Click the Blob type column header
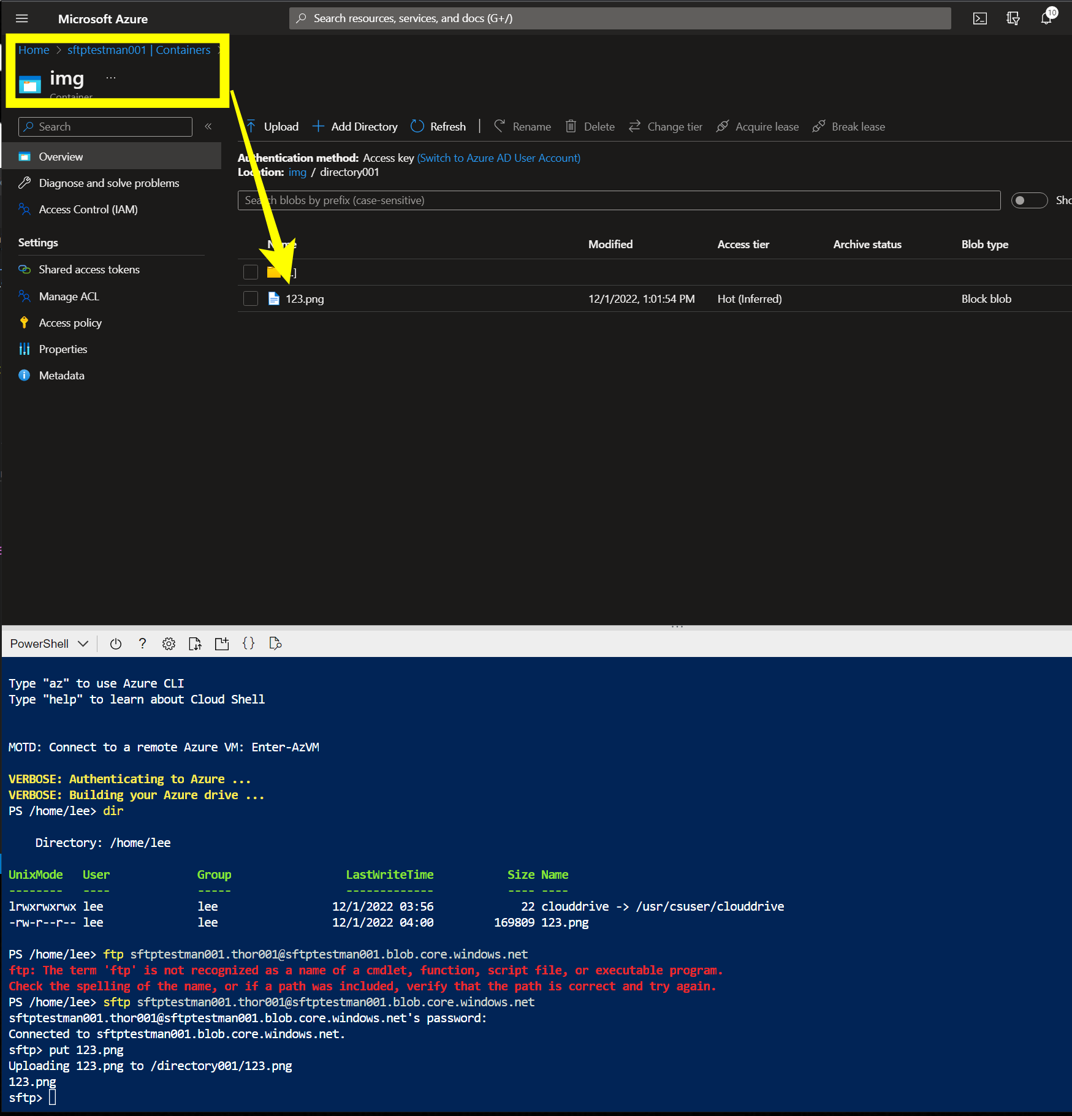 pyautogui.click(x=985, y=245)
